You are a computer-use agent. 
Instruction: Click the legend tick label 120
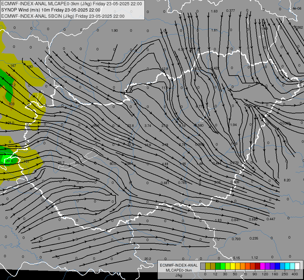click(265, 274)
